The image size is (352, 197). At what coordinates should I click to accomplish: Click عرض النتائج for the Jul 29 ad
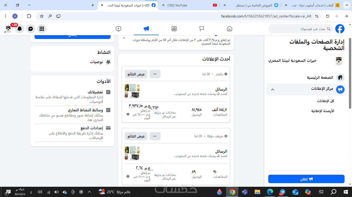(136, 136)
